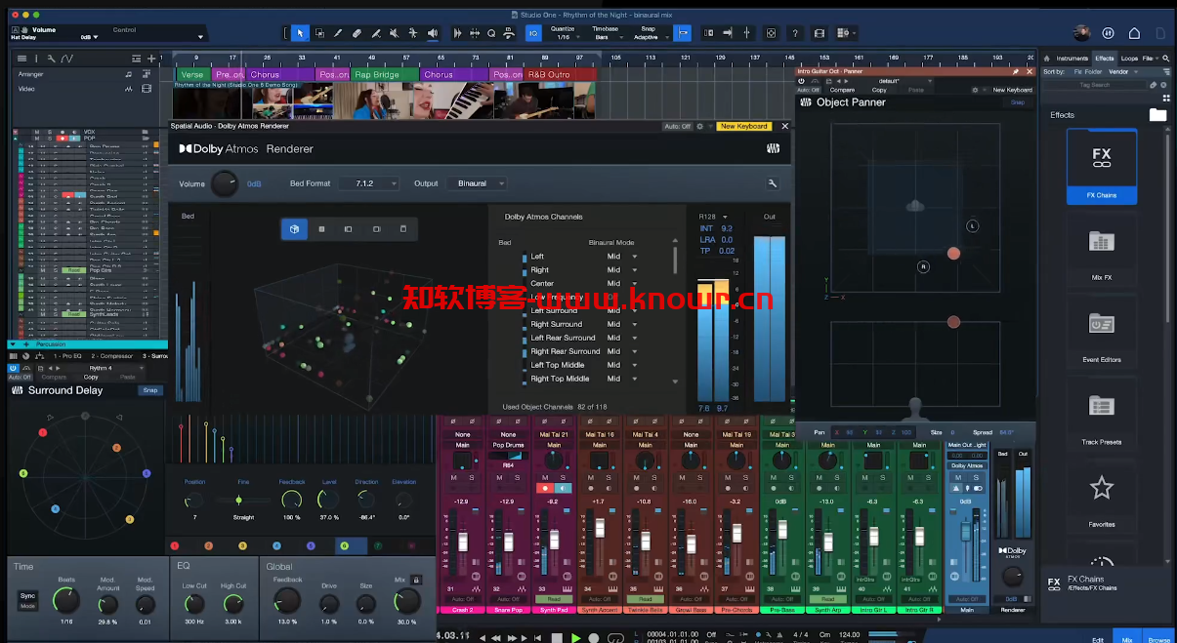Switch to Instruments browser tab
Screen dimensions: 1177x643
tap(1072, 59)
